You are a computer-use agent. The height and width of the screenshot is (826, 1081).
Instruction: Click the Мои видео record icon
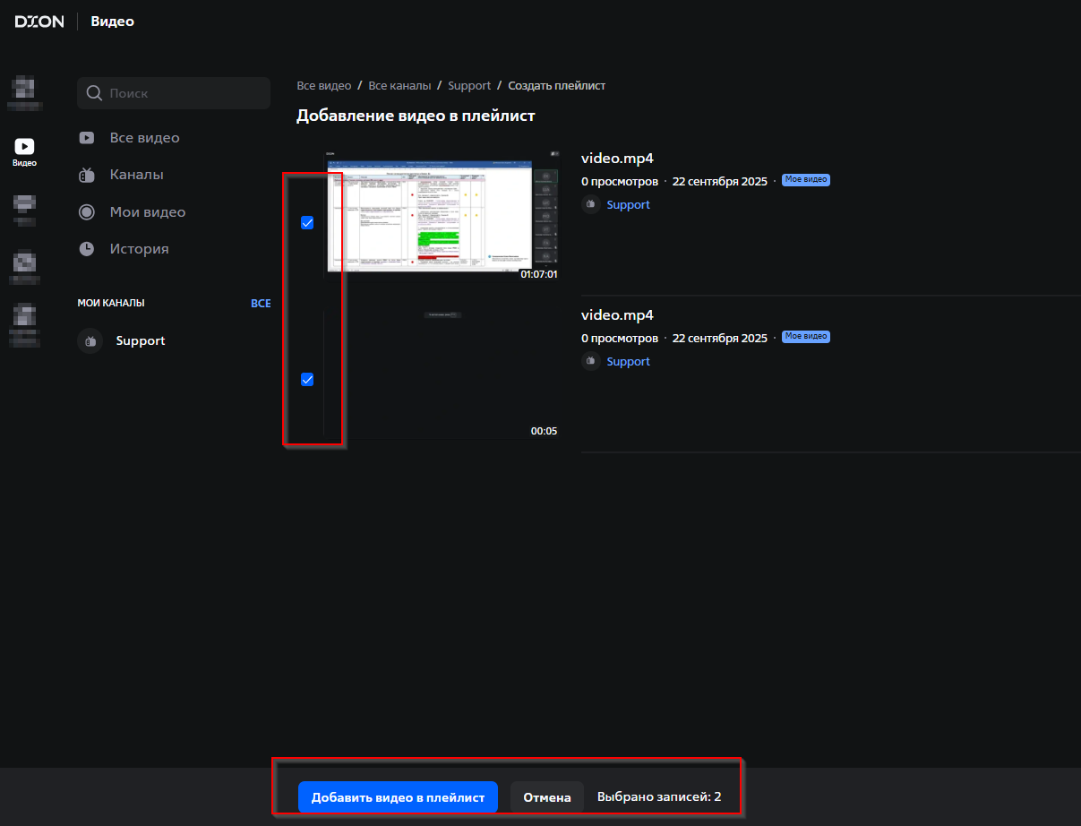[x=87, y=212]
